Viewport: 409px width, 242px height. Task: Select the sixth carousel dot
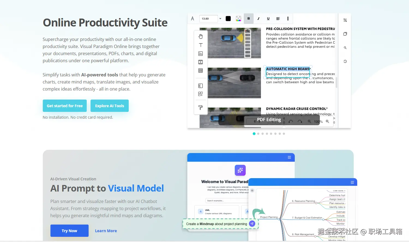click(x=275, y=134)
